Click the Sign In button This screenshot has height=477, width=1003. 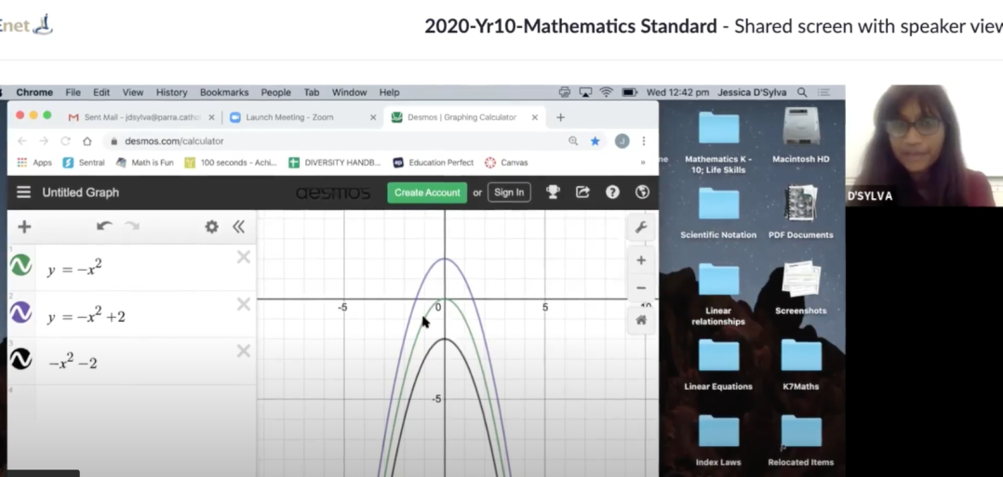(509, 192)
